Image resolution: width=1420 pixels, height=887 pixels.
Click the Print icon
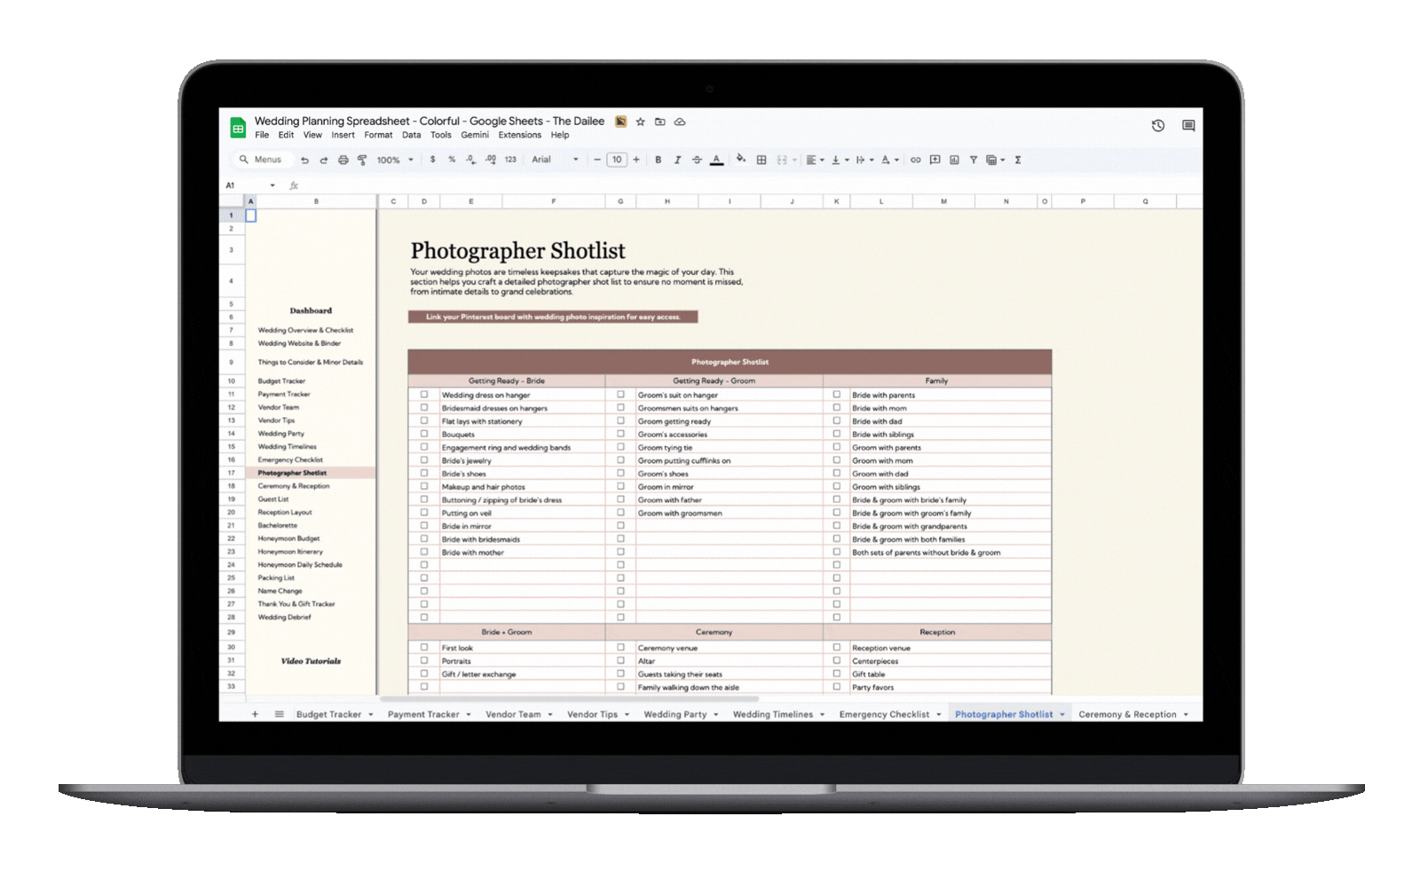[x=343, y=161]
